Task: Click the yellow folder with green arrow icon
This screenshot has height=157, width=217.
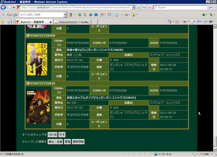Action: click(133, 15)
